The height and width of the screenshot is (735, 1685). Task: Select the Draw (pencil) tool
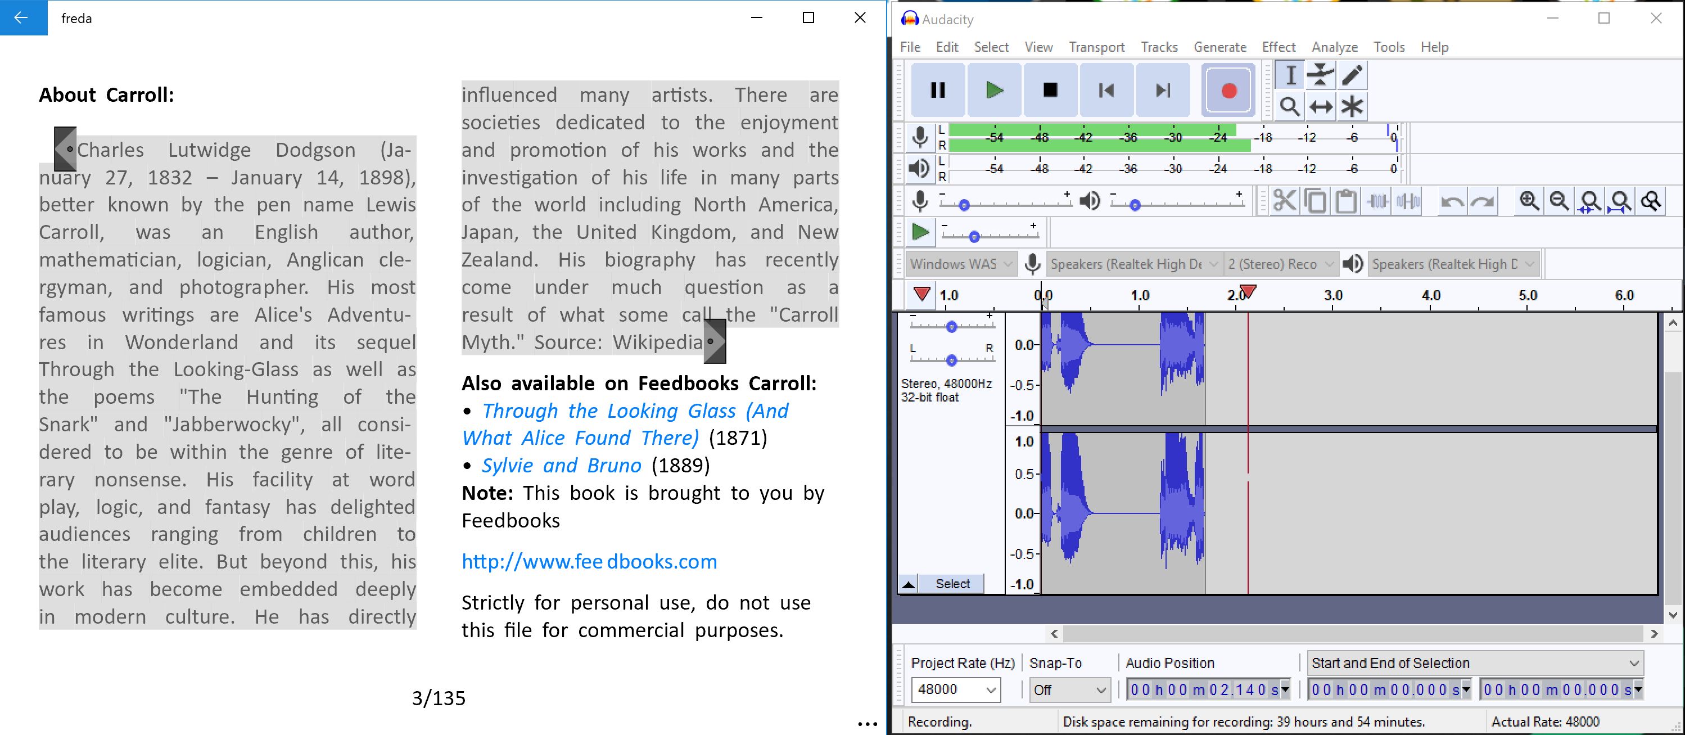(x=1352, y=75)
